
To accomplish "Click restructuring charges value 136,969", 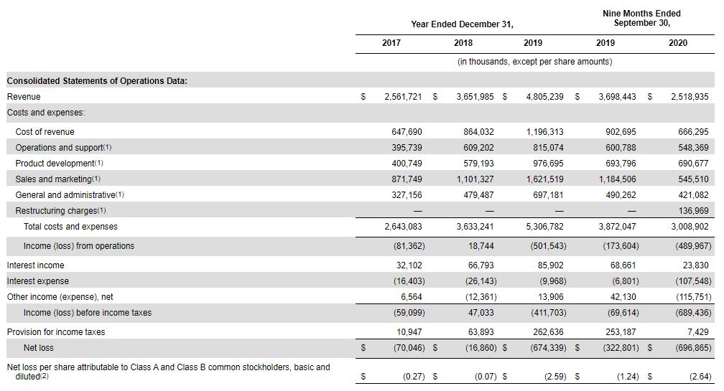I will [x=694, y=211].
